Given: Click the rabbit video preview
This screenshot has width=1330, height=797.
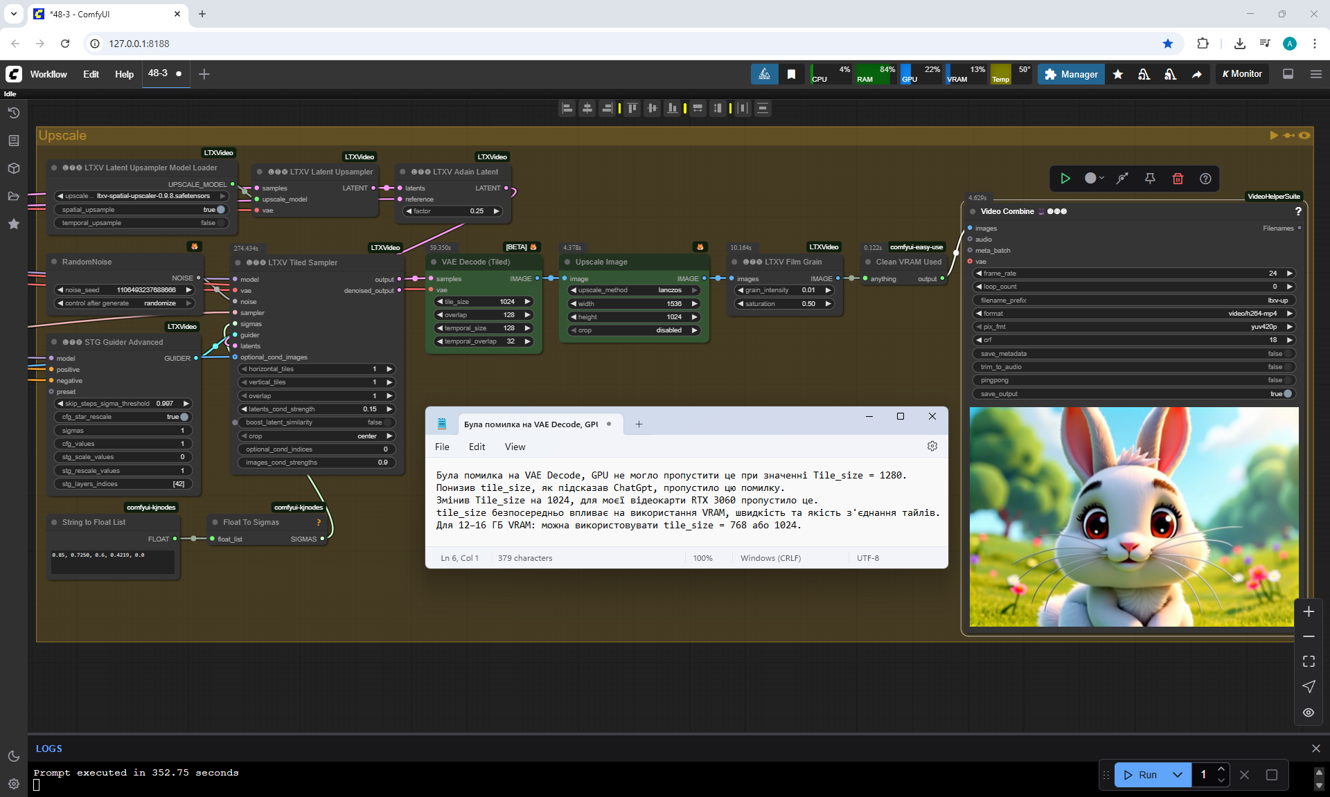Looking at the screenshot, I should click(x=1133, y=517).
